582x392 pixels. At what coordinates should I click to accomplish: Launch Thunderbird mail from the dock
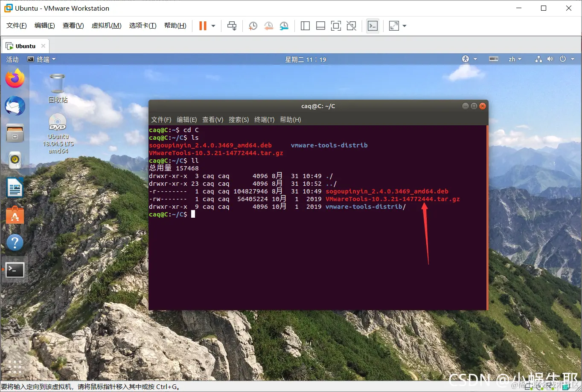(15, 106)
